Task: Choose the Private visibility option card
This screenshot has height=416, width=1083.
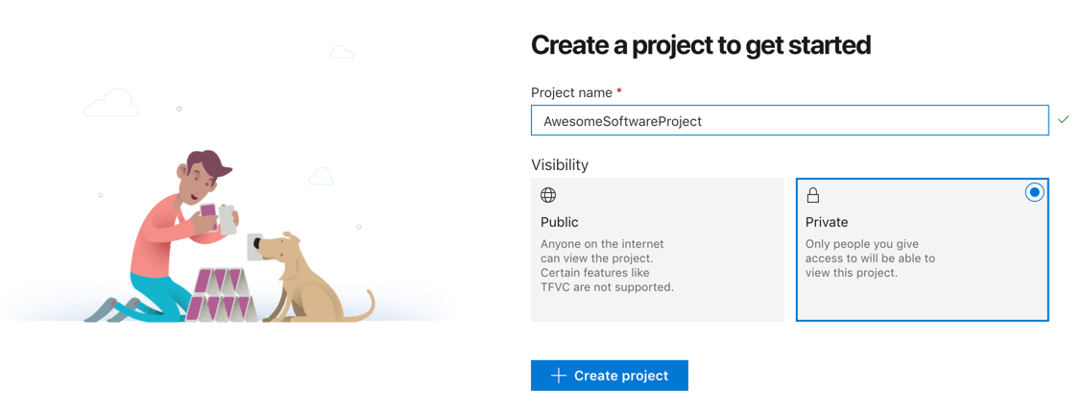Action: point(922,250)
